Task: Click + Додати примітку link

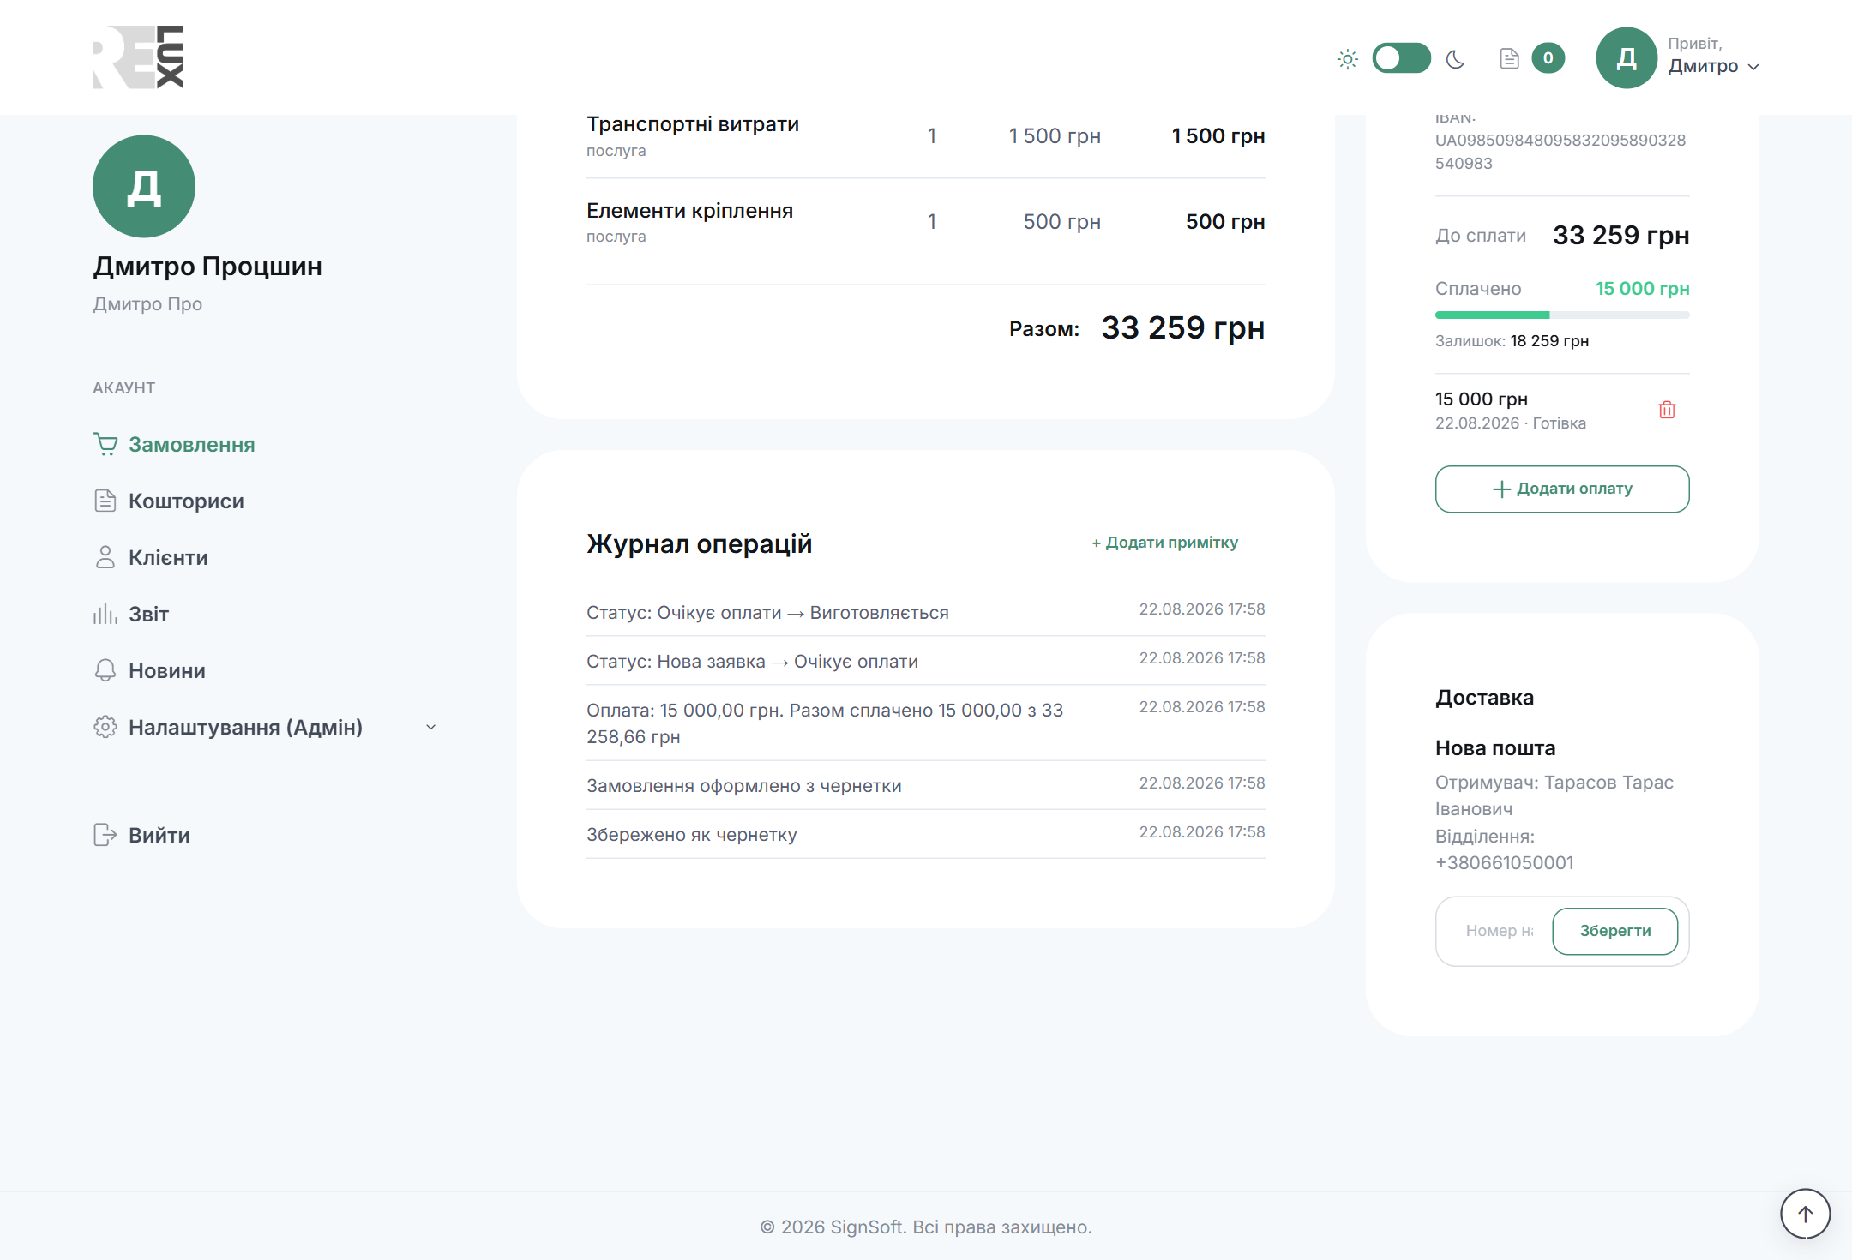Action: (1164, 543)
